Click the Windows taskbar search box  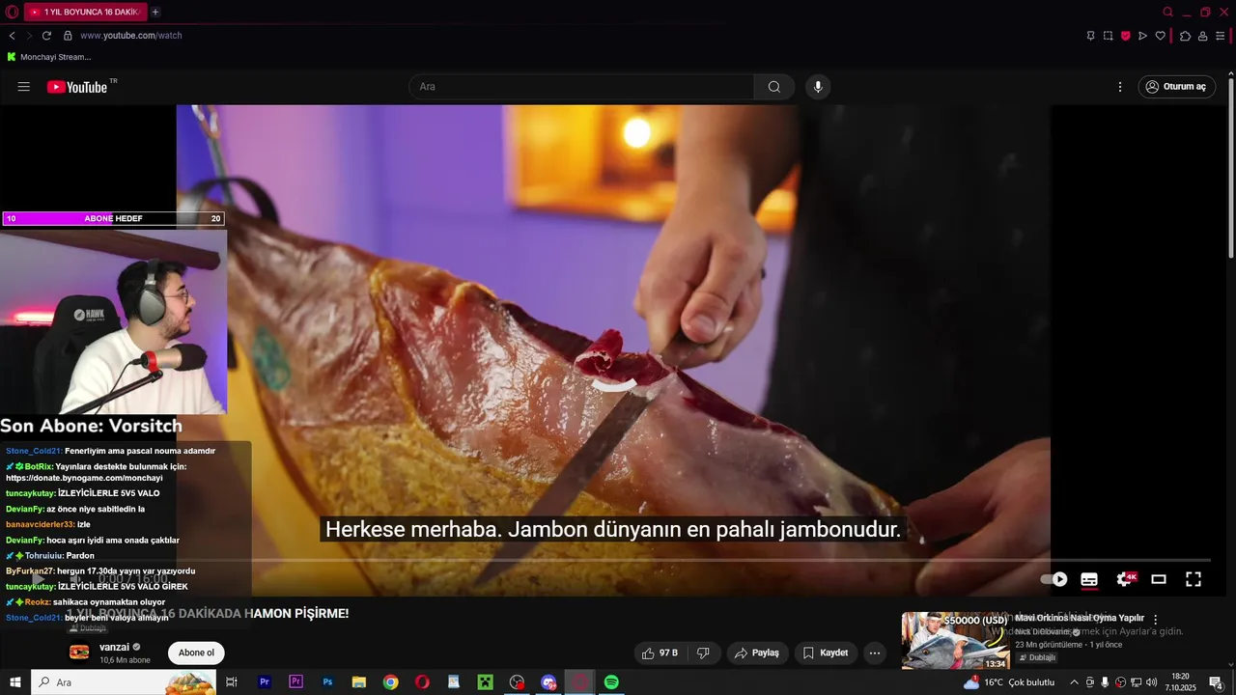124,682
